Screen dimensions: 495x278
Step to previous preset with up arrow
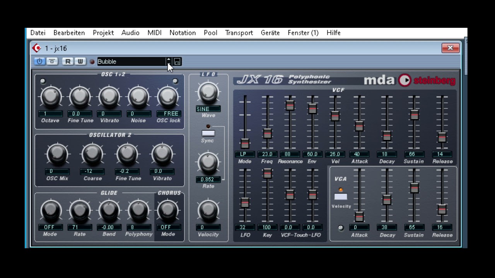[x=169, y=59]
